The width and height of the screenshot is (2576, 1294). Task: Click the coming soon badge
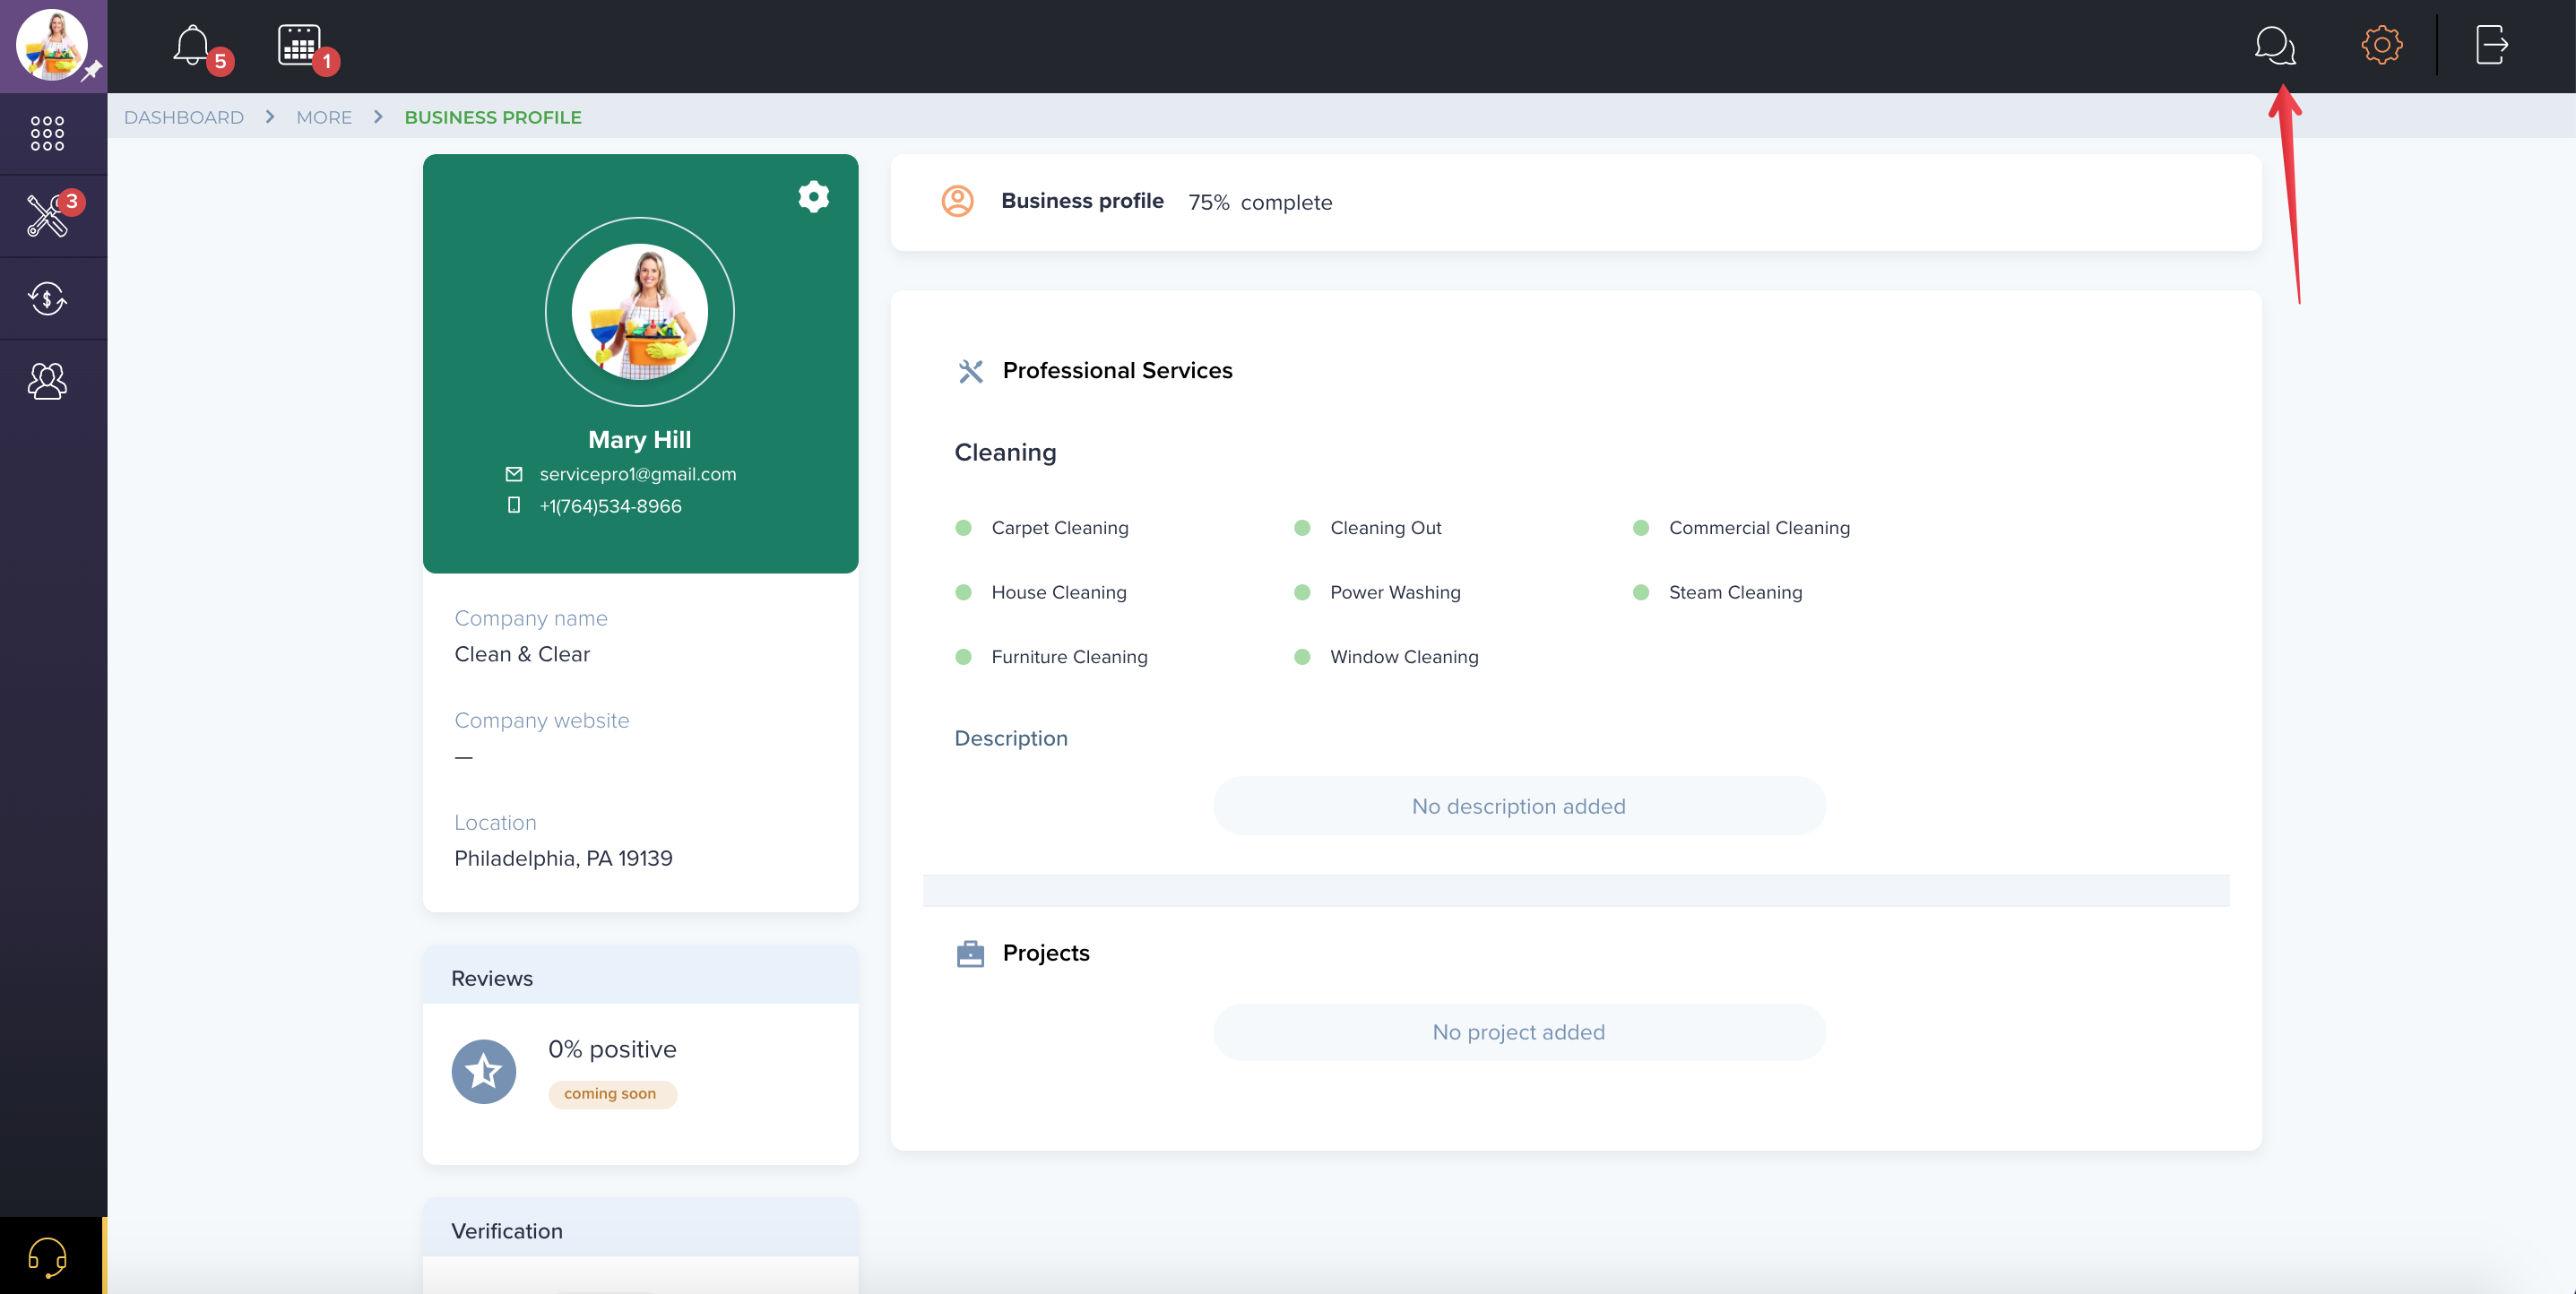pyautogui.click(x=610, y=1093)
